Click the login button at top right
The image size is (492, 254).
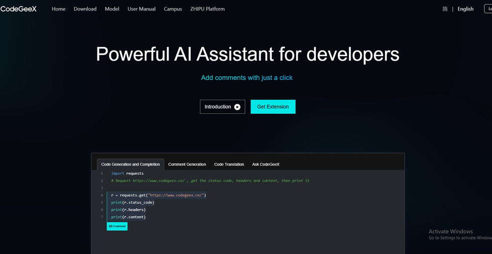pos(488,9)
